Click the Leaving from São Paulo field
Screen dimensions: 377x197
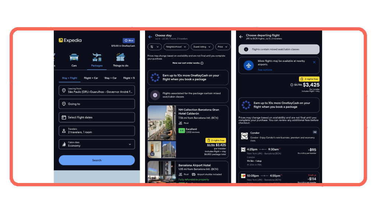pyautogui.click(x=97, y=90)
